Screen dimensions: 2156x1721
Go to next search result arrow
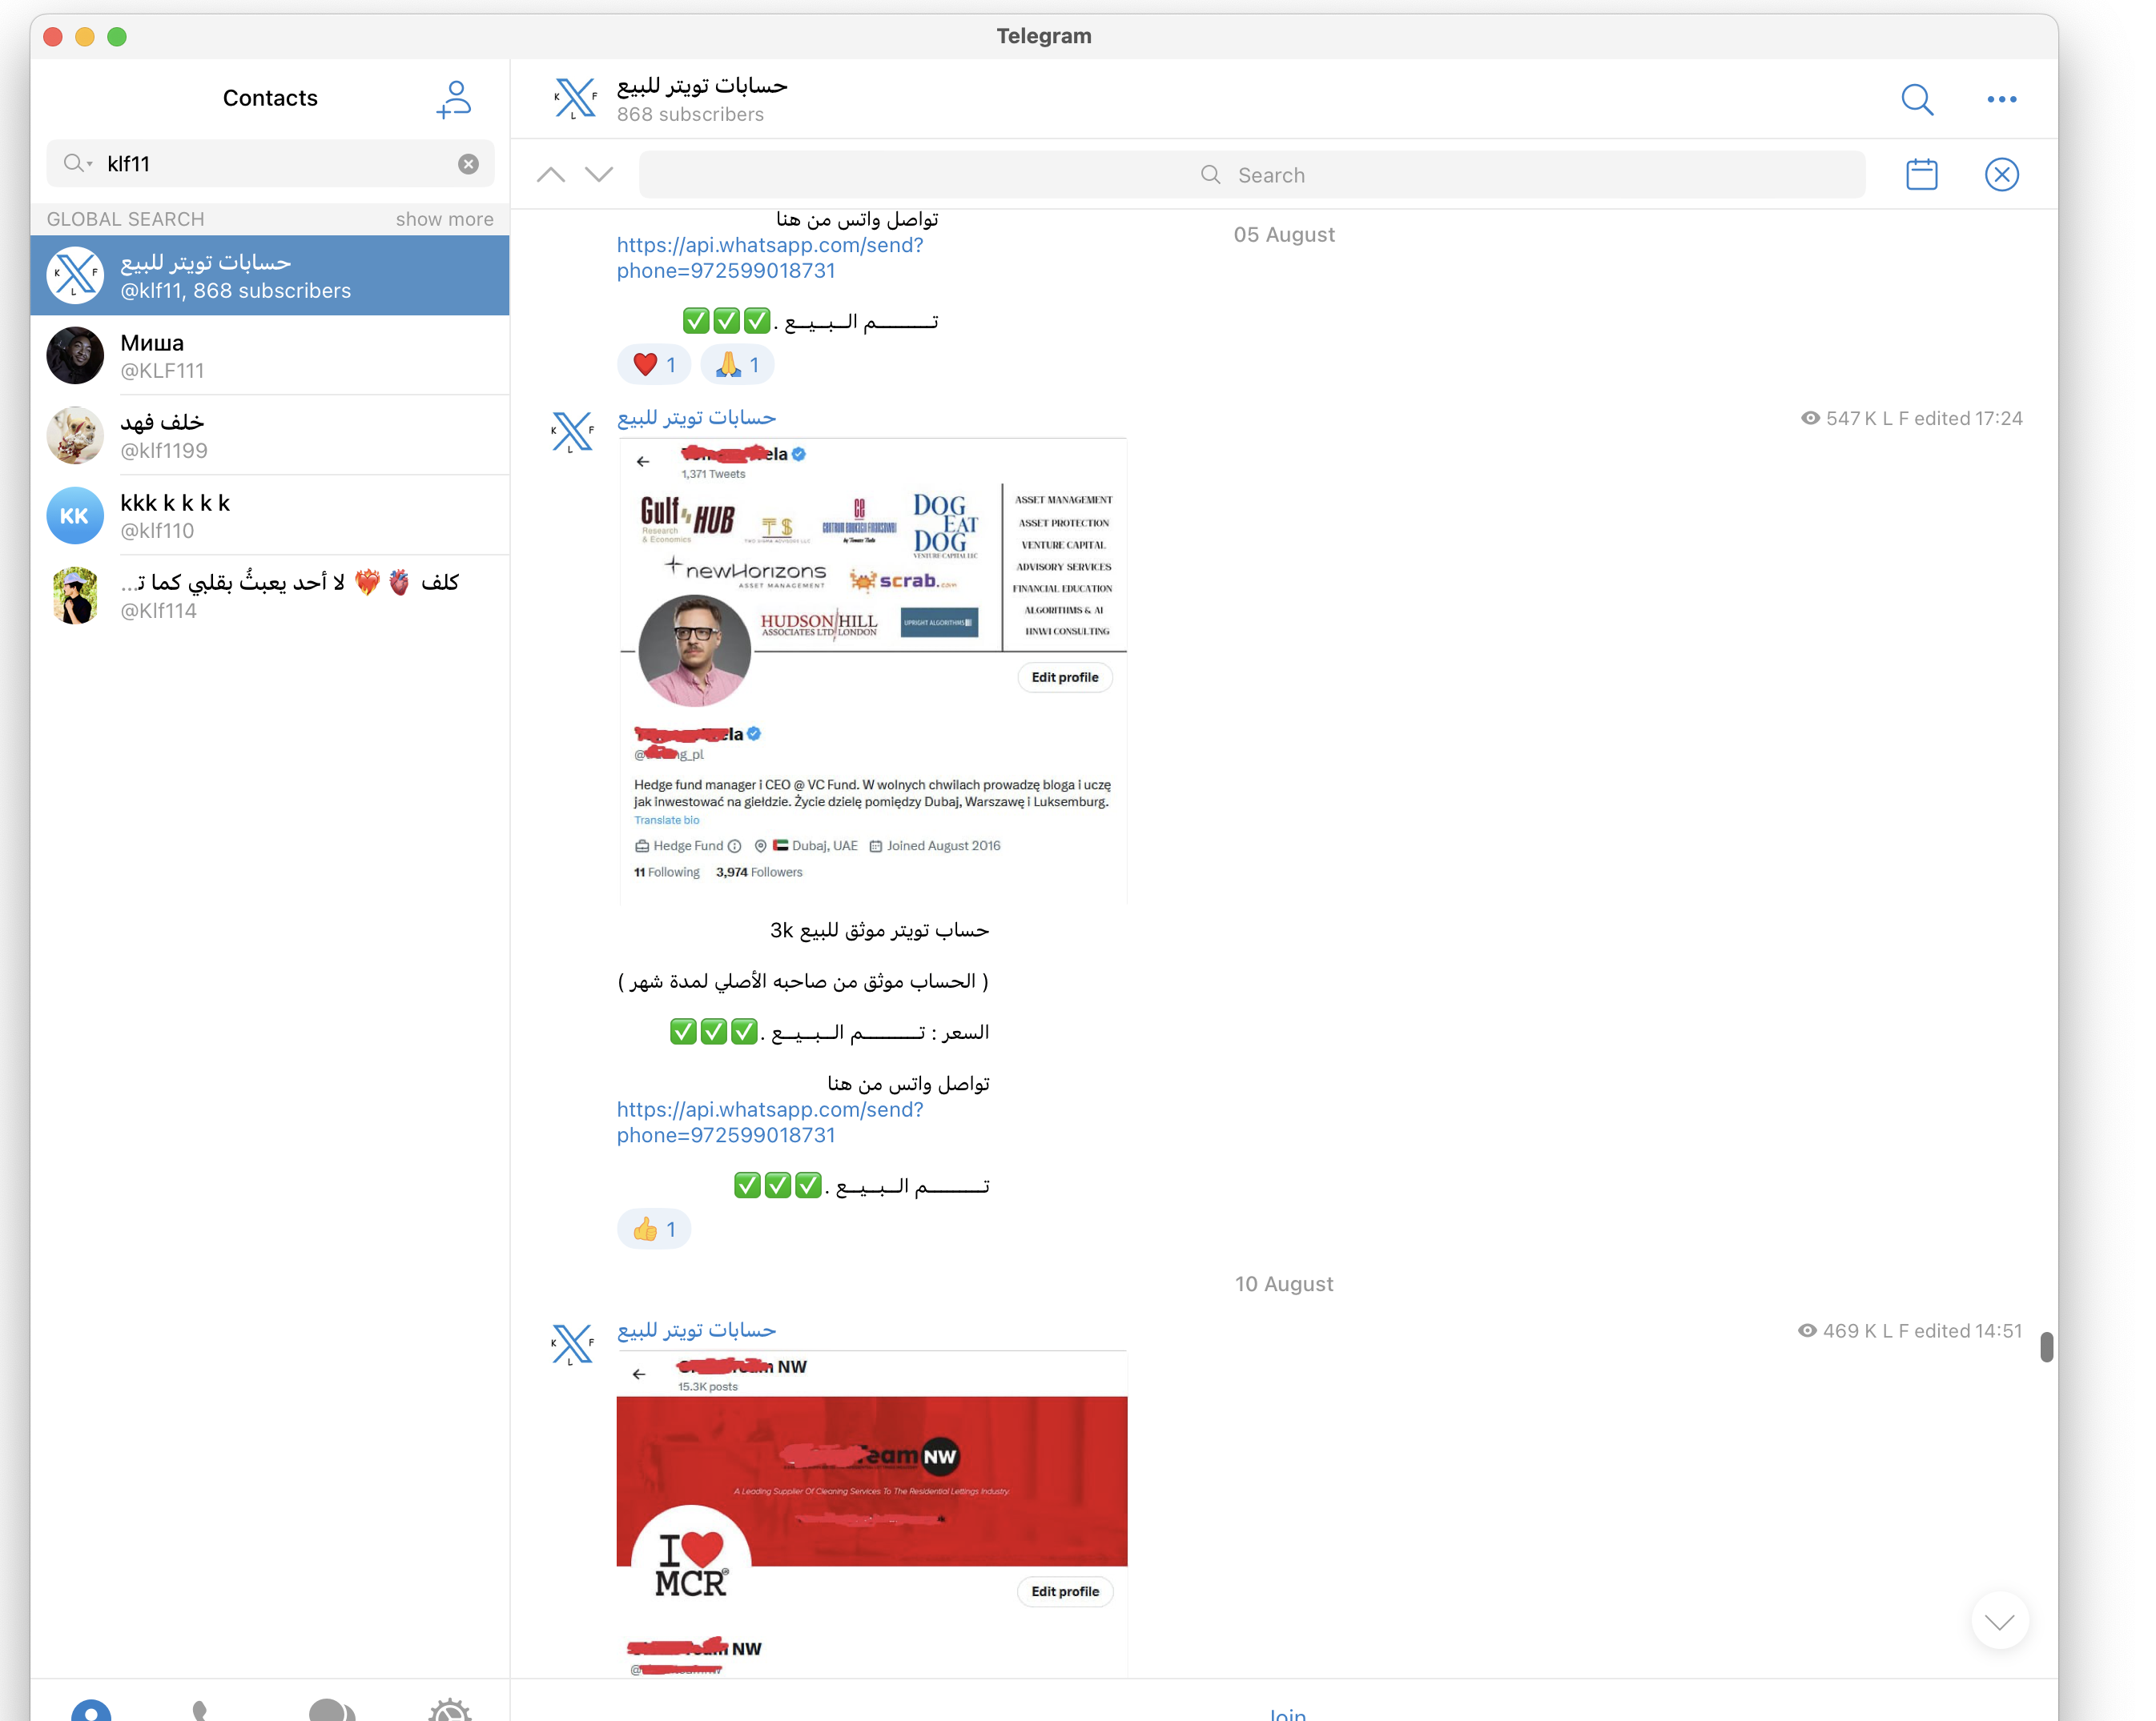coord(599,175)
